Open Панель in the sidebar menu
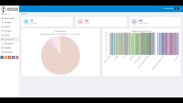This screenshot has width=183, height=103. click(7, 14)
